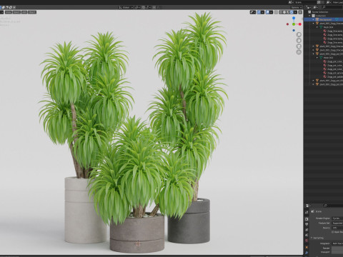Screen dimensions: 343x257
Task: Switch to material preview shading
Action: click(x=288, y=12)
